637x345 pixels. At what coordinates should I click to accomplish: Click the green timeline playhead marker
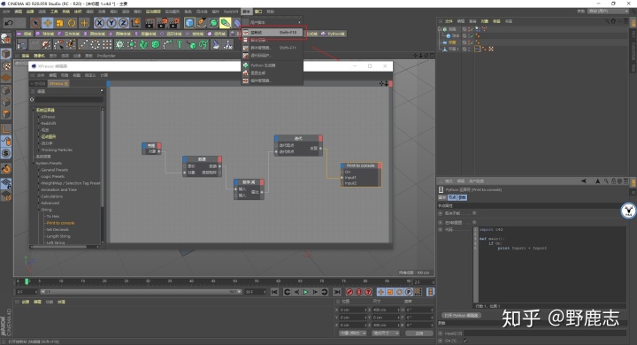point(27,281)
